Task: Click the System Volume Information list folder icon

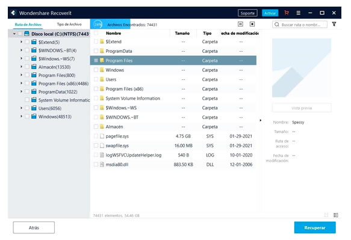Action: coord(102,98)
